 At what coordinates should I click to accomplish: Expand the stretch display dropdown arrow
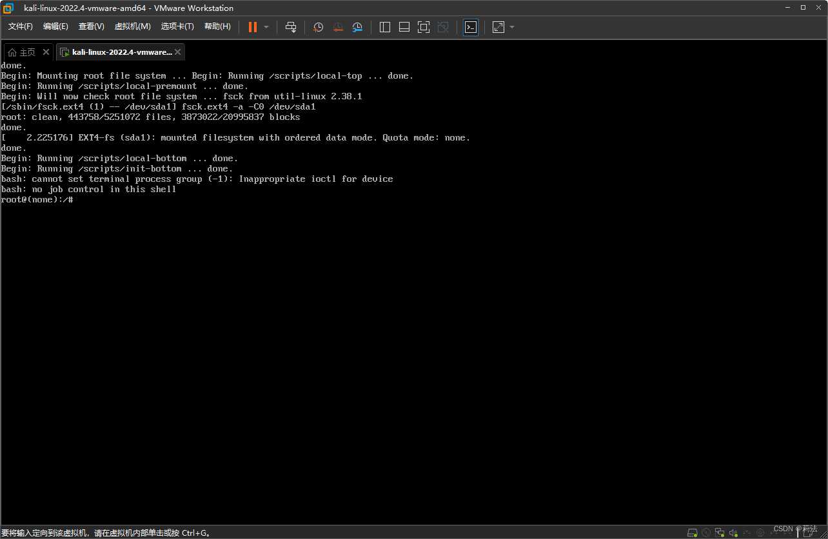point(512,27)
